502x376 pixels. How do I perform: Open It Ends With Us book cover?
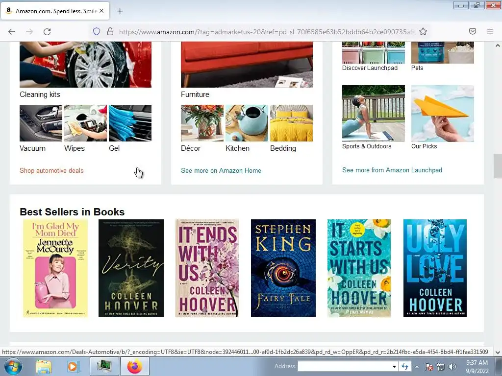pos(207,268)
